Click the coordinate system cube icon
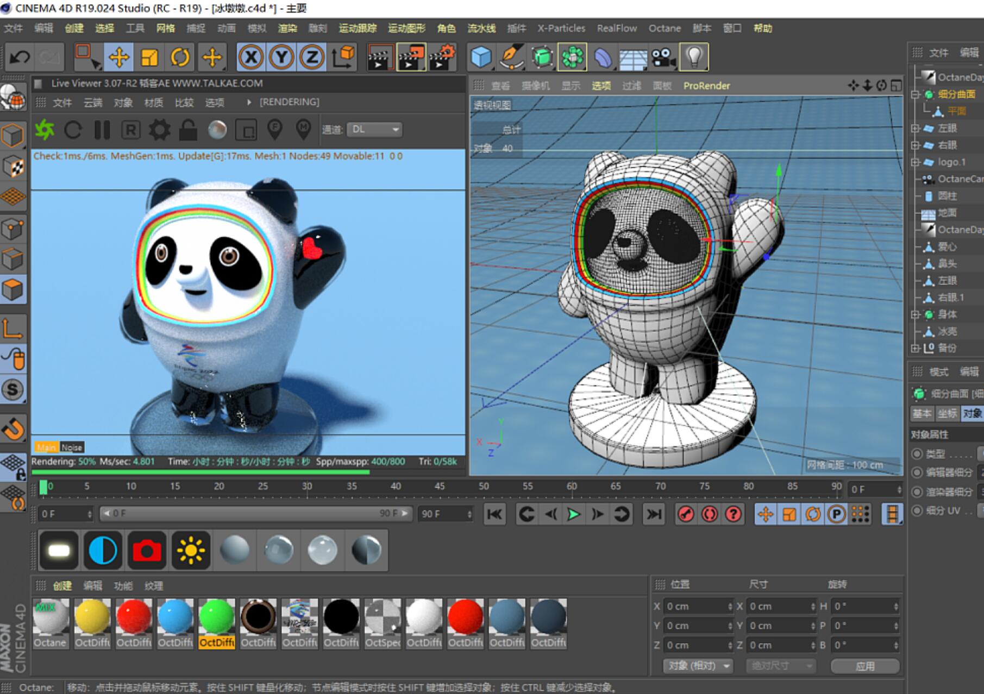 click(x=343, y=57)
